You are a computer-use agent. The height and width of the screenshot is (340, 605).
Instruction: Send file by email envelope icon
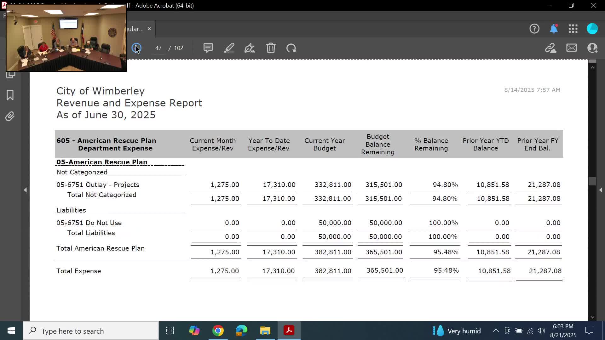tap(571, 48)
